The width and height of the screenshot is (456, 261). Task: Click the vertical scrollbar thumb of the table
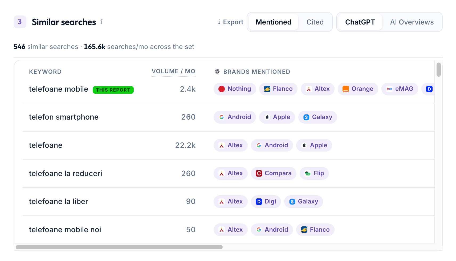coord(439,70)
